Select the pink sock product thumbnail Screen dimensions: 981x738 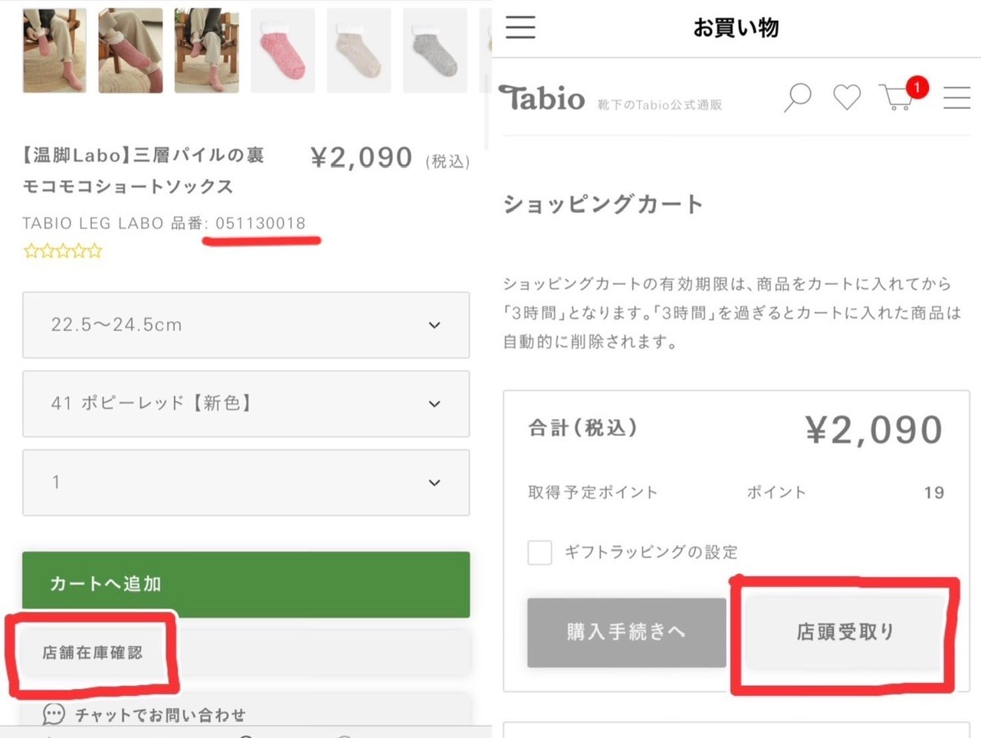(x=283, y=51)
